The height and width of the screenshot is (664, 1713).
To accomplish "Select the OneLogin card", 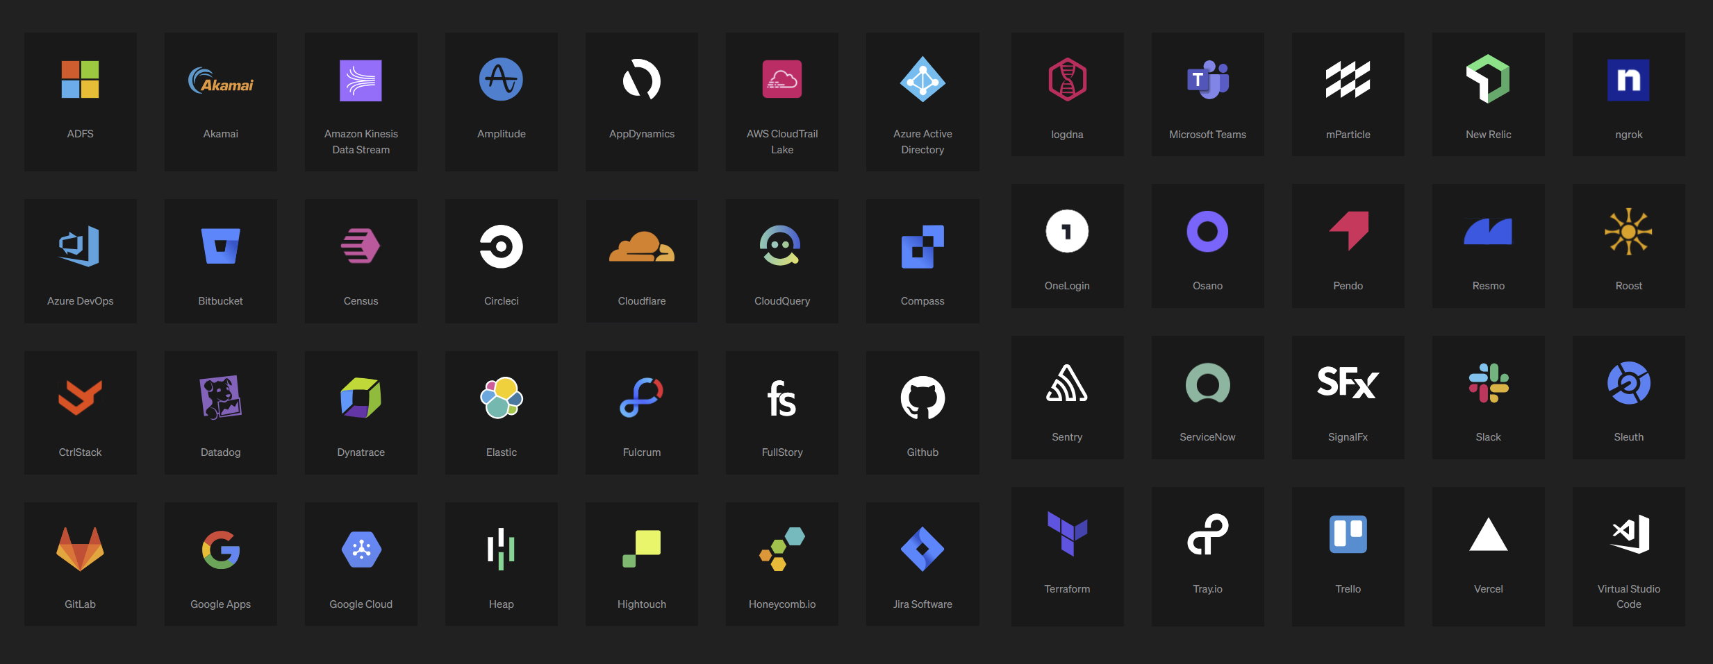I will 1068,246.
